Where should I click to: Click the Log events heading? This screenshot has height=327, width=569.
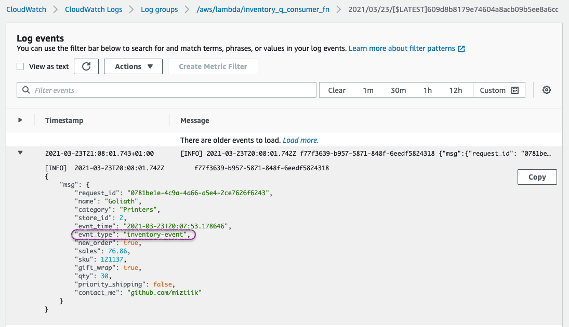[41, 38]
